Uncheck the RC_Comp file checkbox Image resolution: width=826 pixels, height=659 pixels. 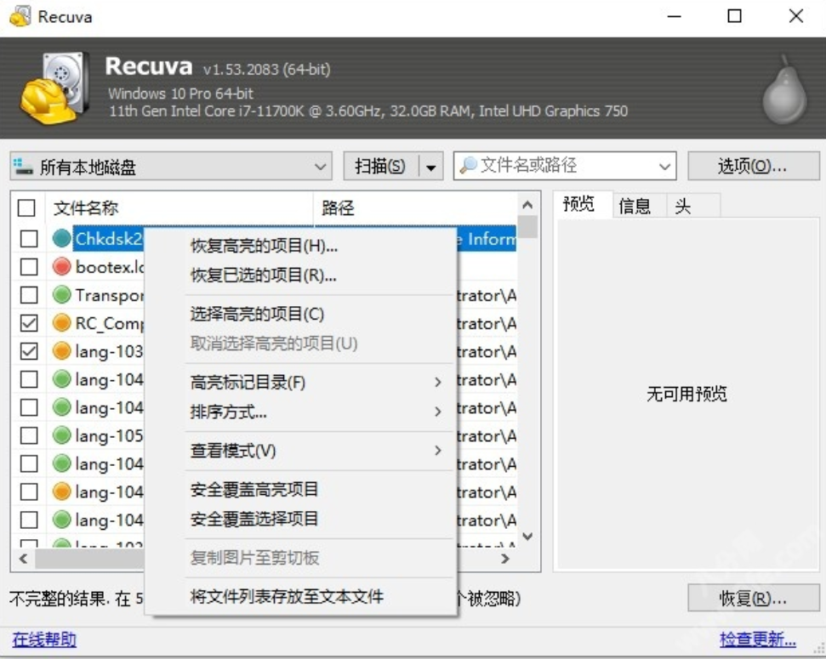coord(29,323)
